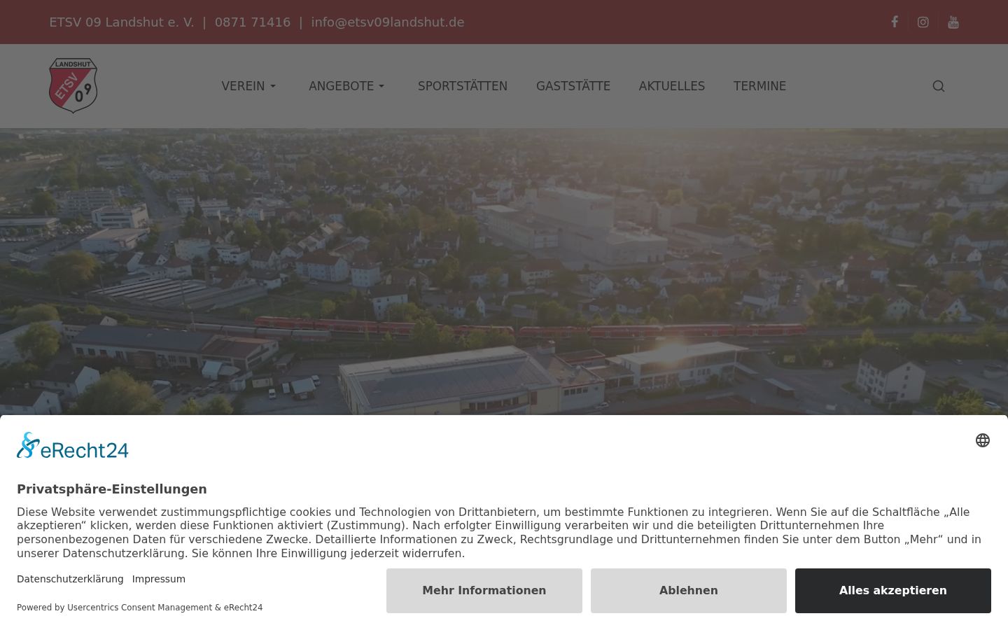Expand the Verein dropdown menu
The height and width of the screenshot is (630, 1008).
[249, 86]
